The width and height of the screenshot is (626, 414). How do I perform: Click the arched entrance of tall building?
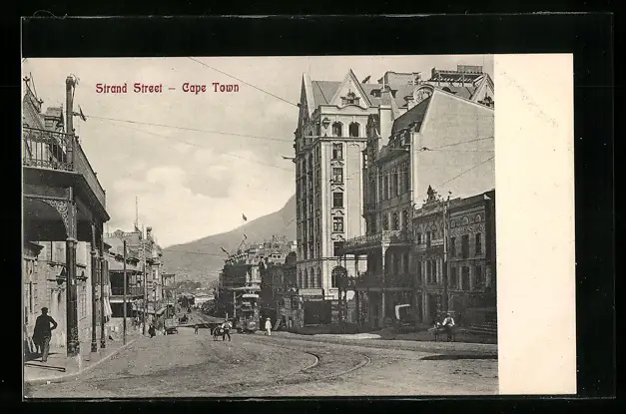click(338, 278)
